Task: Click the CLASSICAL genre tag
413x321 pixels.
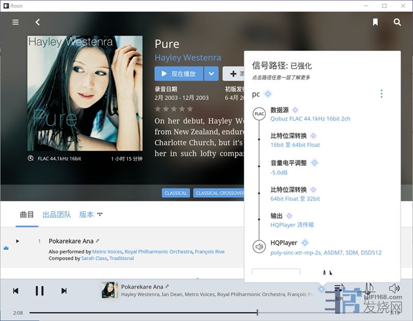Action: pos(176,193)
